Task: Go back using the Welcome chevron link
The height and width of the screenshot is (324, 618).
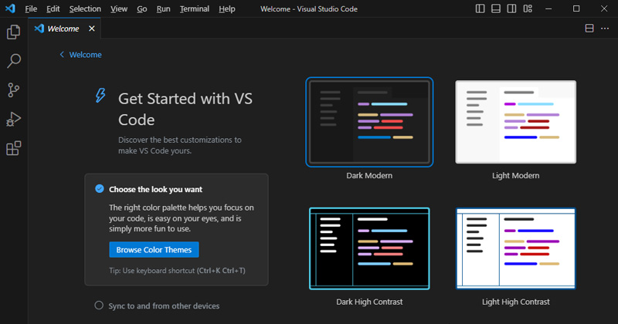Action: click(80, 55)
